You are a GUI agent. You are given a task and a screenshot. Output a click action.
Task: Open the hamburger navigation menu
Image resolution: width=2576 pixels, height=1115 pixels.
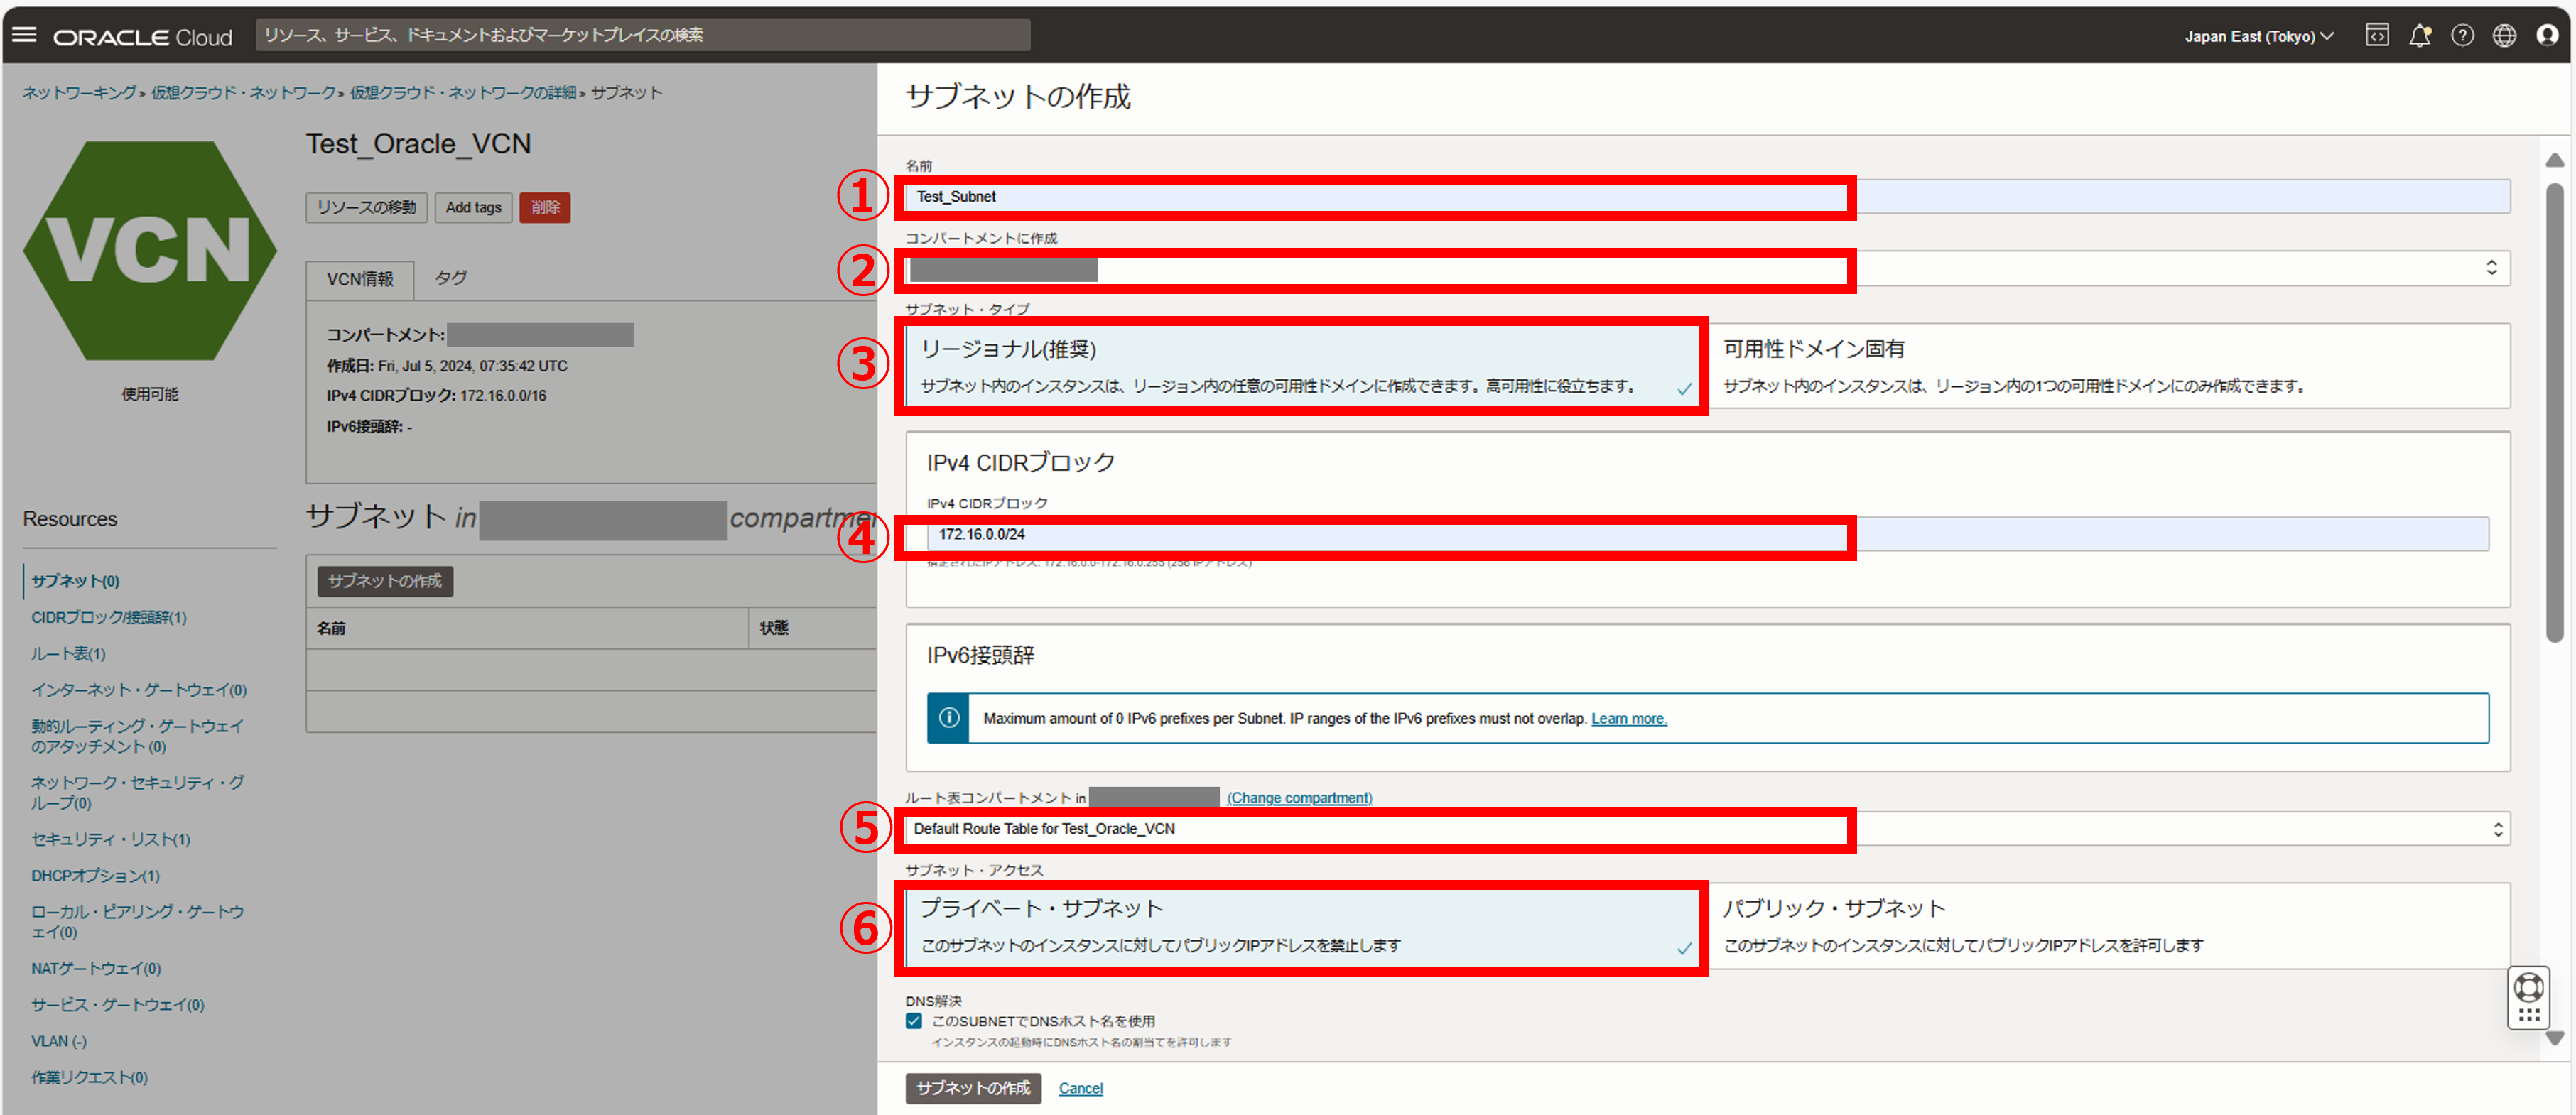click(24, 35)
